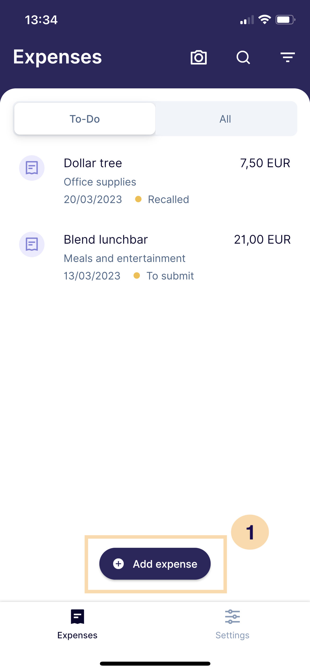Tap the To submit status label

(x=170, y=276)
